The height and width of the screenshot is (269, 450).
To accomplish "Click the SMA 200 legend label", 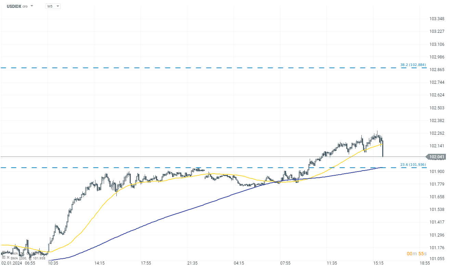I will (x=28, y=258).
